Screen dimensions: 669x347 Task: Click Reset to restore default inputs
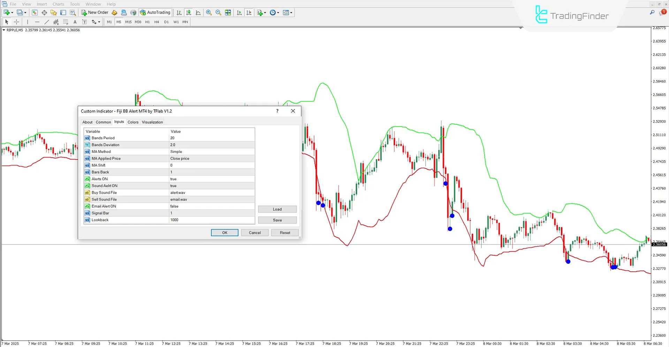pos(284,232)
